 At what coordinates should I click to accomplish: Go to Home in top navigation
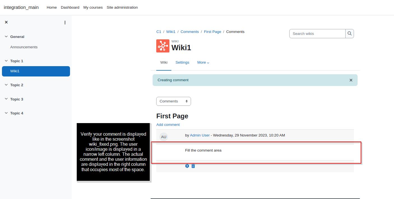click(52, 8)
